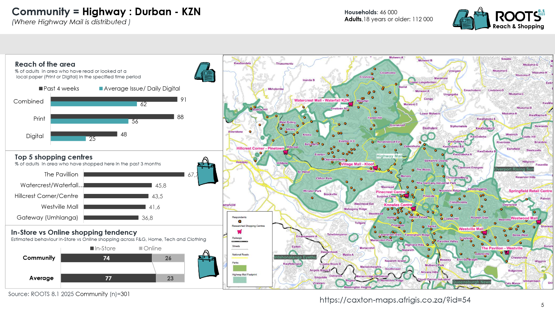Viewport: 555px width, 312px height.
Task: Click the Village Mall - Kloof cart marker
Action: 375,168
